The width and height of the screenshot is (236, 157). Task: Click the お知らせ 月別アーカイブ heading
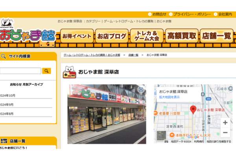tap(26, 84)
